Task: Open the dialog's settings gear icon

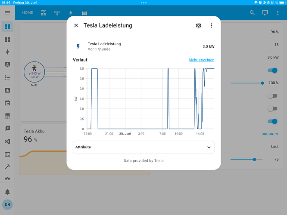Action: 198,25
